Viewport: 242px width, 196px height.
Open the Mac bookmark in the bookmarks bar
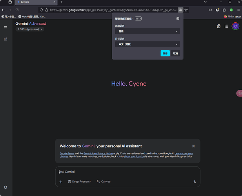coord(32,16)
